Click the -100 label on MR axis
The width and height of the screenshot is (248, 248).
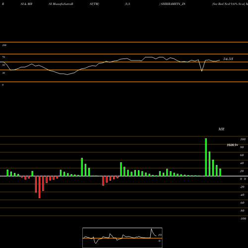tap(243, 219)
